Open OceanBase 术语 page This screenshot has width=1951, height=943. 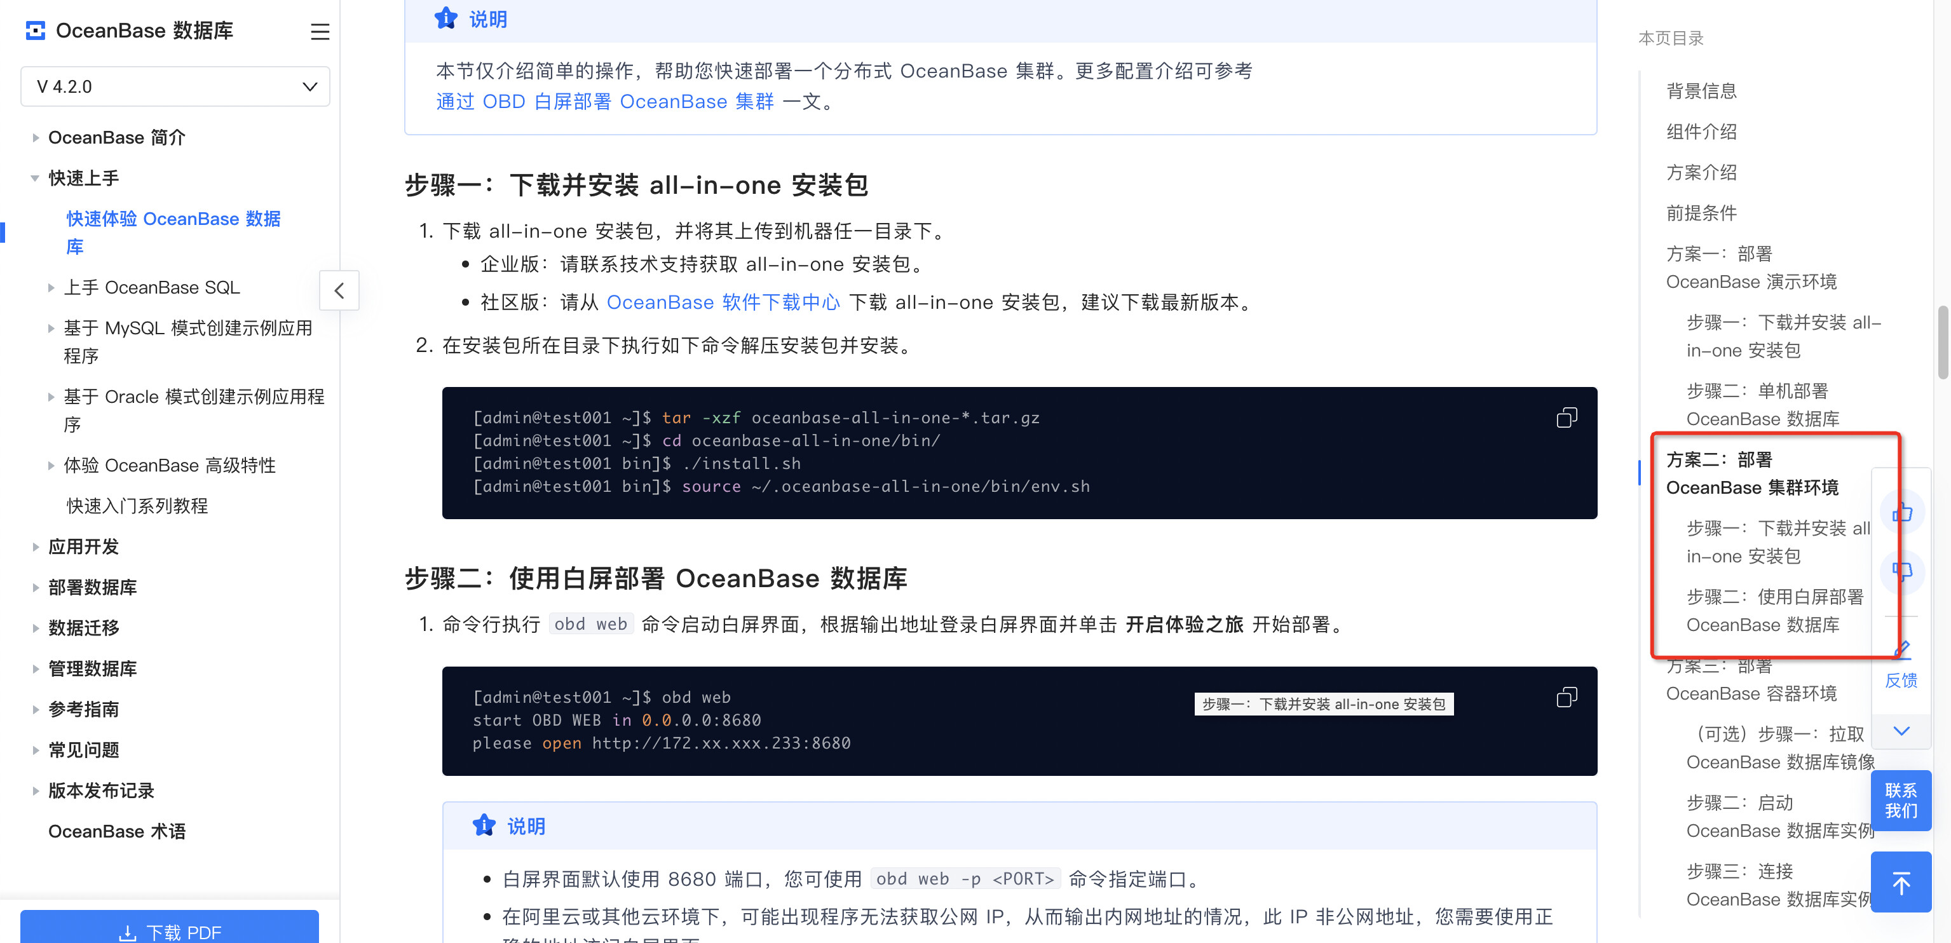tap(117, 832)
